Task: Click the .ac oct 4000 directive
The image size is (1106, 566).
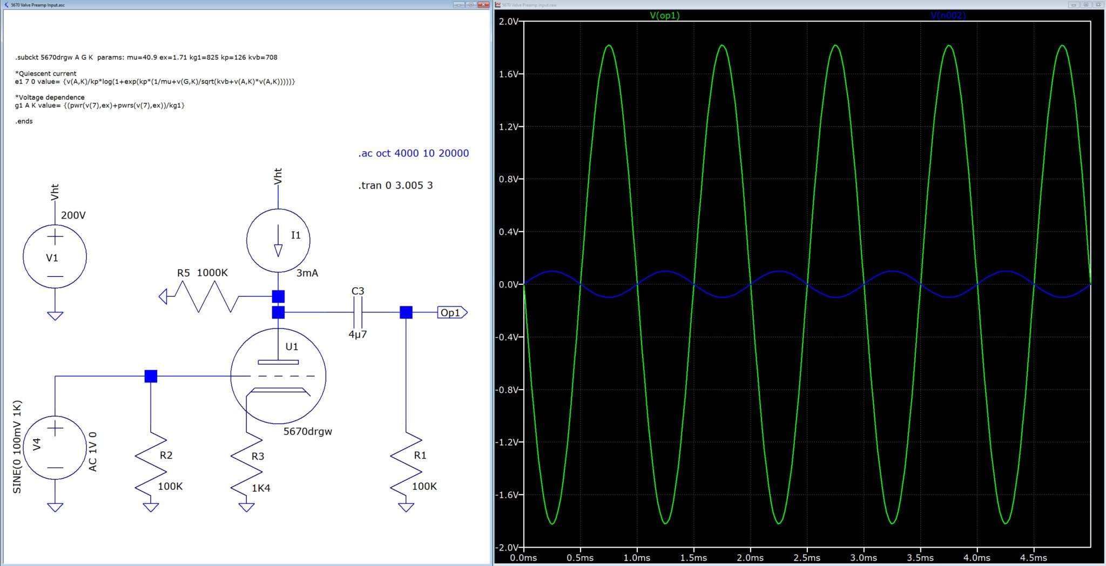Action: pyautogui.click(x=413, y=153)
